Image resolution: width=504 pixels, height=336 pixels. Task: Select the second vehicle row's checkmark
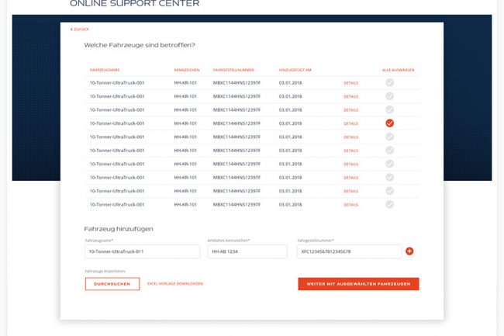click(x=389, y=96)
